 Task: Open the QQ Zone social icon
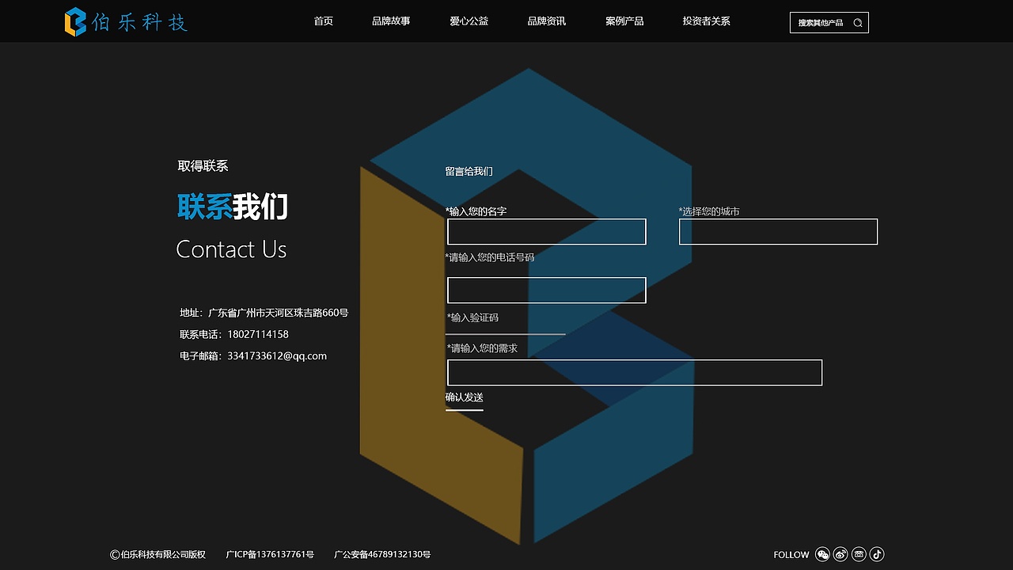(859, 554)
